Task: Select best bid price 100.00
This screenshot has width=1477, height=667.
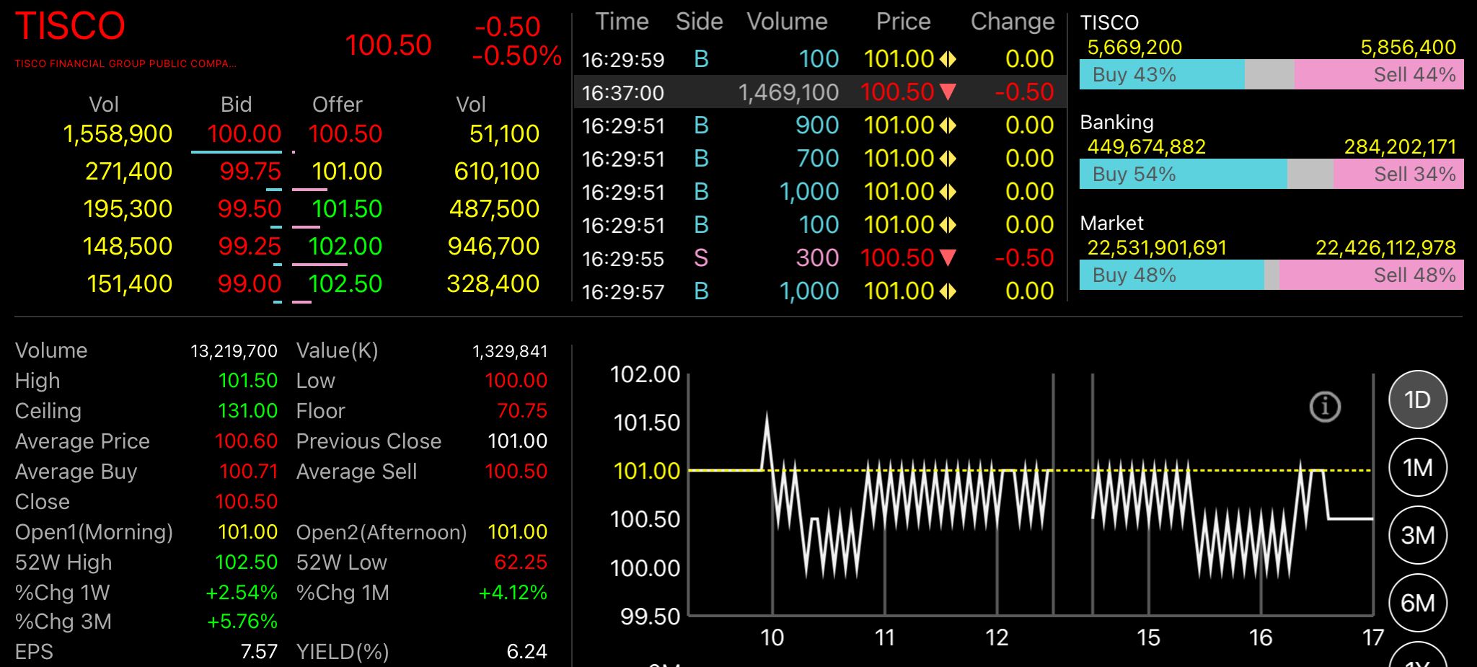Action: (x=244, y=134)
